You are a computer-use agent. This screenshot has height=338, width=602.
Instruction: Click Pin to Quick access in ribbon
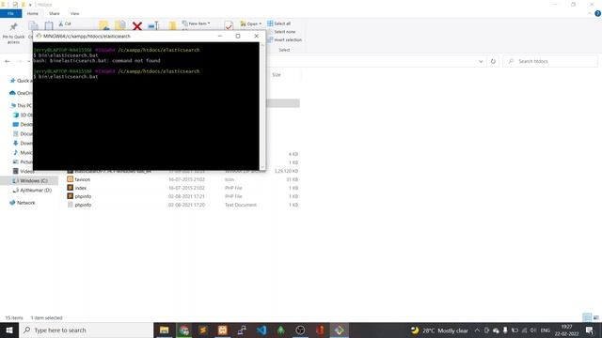tap(13, 32)
